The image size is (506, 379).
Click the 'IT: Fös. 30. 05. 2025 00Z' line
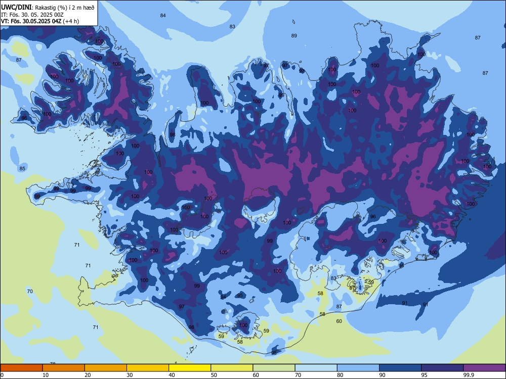pyautogui.click(x=32, y=15)
